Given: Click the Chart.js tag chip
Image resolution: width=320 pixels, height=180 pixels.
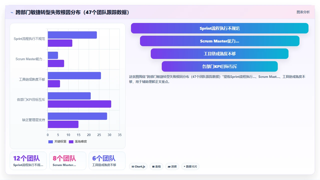Looking at the screenshot, I should click(x=138, y=167).
